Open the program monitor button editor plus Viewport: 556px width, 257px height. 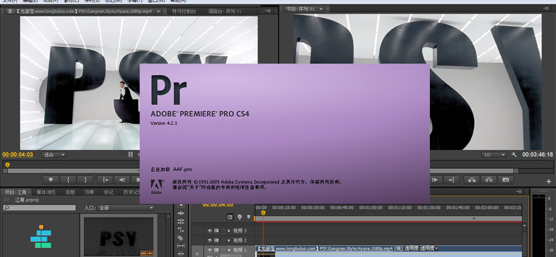[x=549, y=181]
